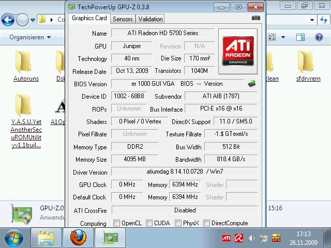This screenshot has width=331, height=248.
Task: Open the recent pages dropdown arrow
Action: point(33,20)
